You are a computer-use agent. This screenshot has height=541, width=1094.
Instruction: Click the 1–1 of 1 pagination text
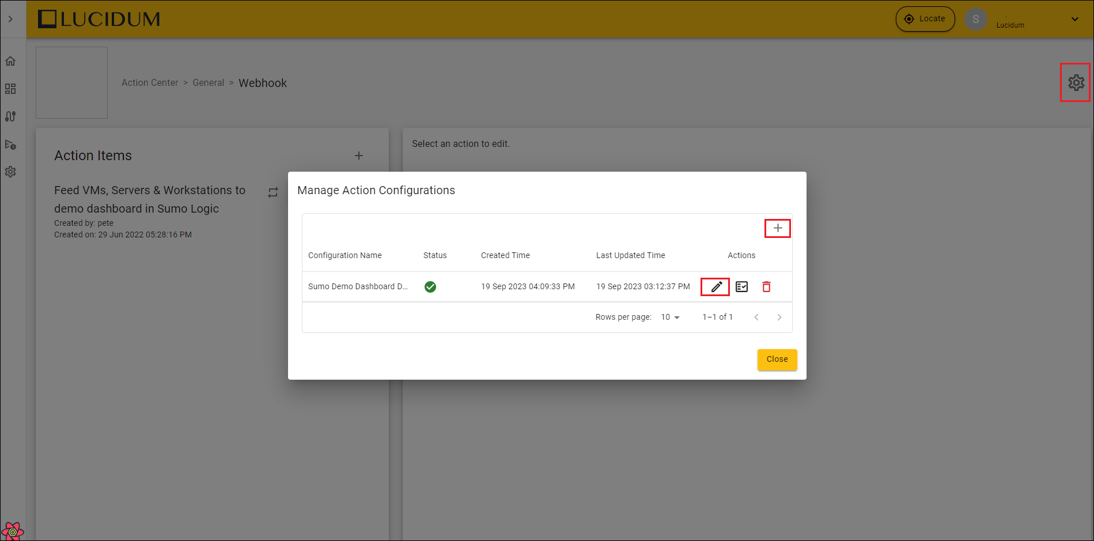717,317
